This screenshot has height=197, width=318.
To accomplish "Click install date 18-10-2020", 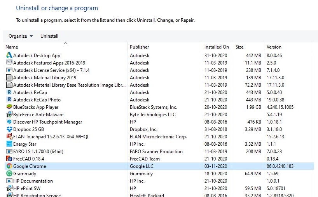I will 216,173.
